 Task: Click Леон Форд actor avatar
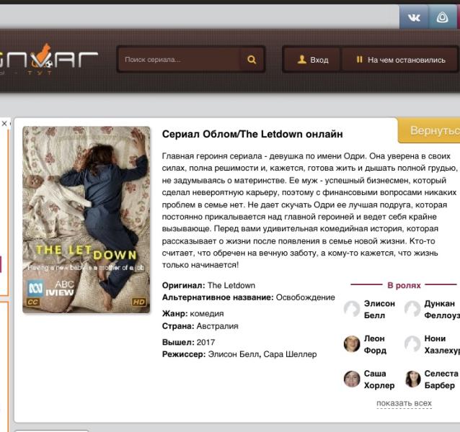pyautogui.click(x=352, y=343)
